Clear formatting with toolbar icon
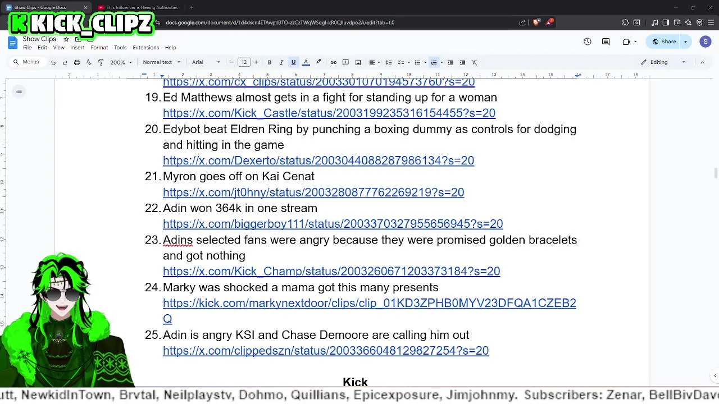Viewport: 719px width, 404px height. [x=475, y=62]
